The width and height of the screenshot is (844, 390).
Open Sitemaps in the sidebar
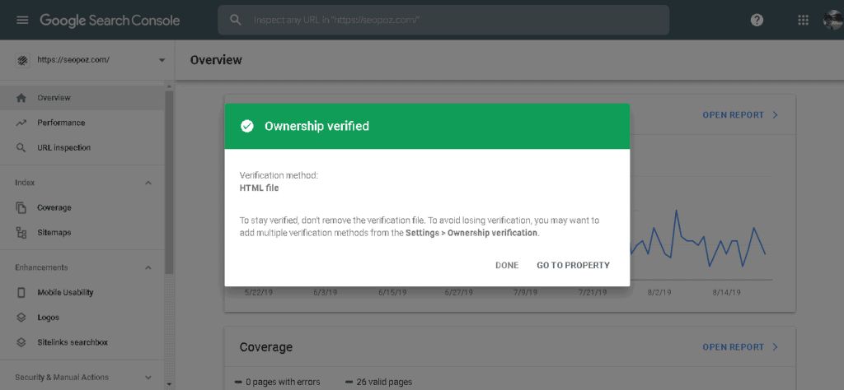[x=82, y=233]
